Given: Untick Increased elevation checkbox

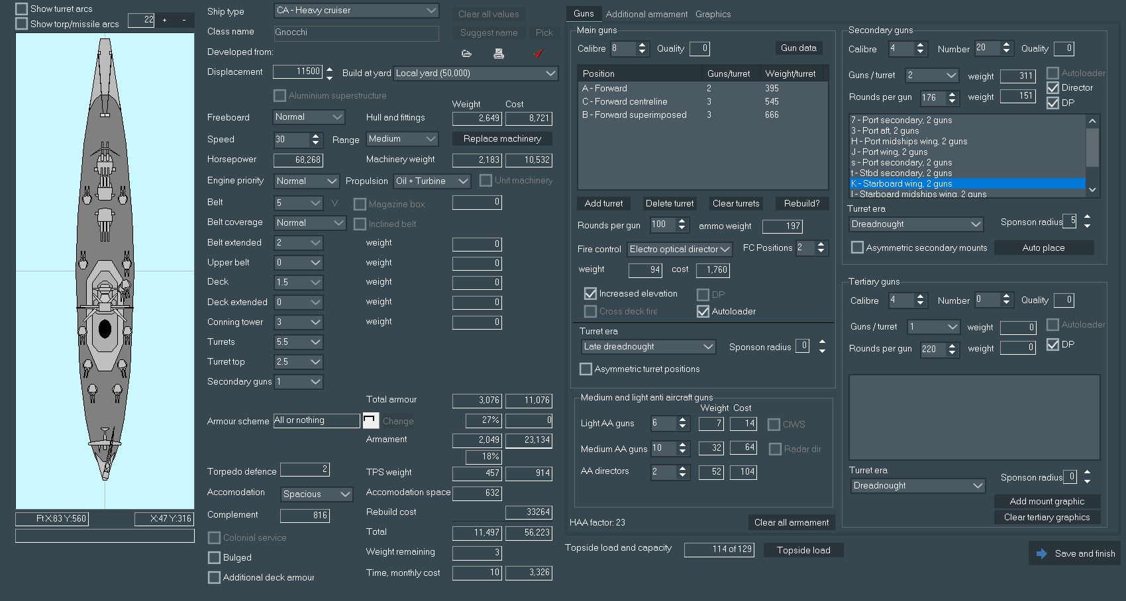Looking at the screenshot, I should point(590,293).
